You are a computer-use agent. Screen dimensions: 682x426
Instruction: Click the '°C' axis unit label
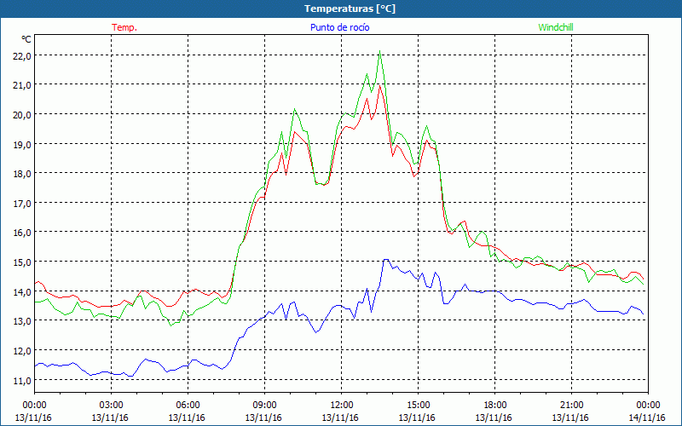26,39
